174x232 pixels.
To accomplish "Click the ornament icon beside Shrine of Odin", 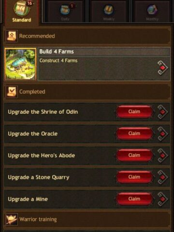I will (162, 112).
